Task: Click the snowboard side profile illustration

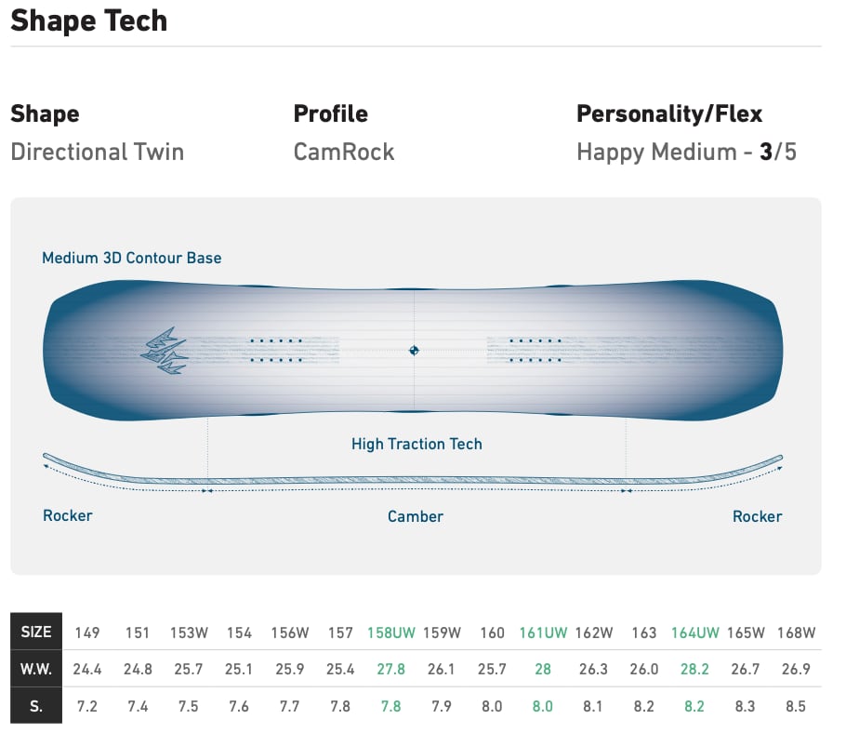Action: [413, 478]
